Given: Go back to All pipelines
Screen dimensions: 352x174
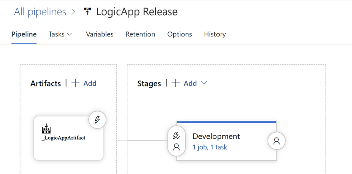Looking at the screenshot, I should 40,12.
